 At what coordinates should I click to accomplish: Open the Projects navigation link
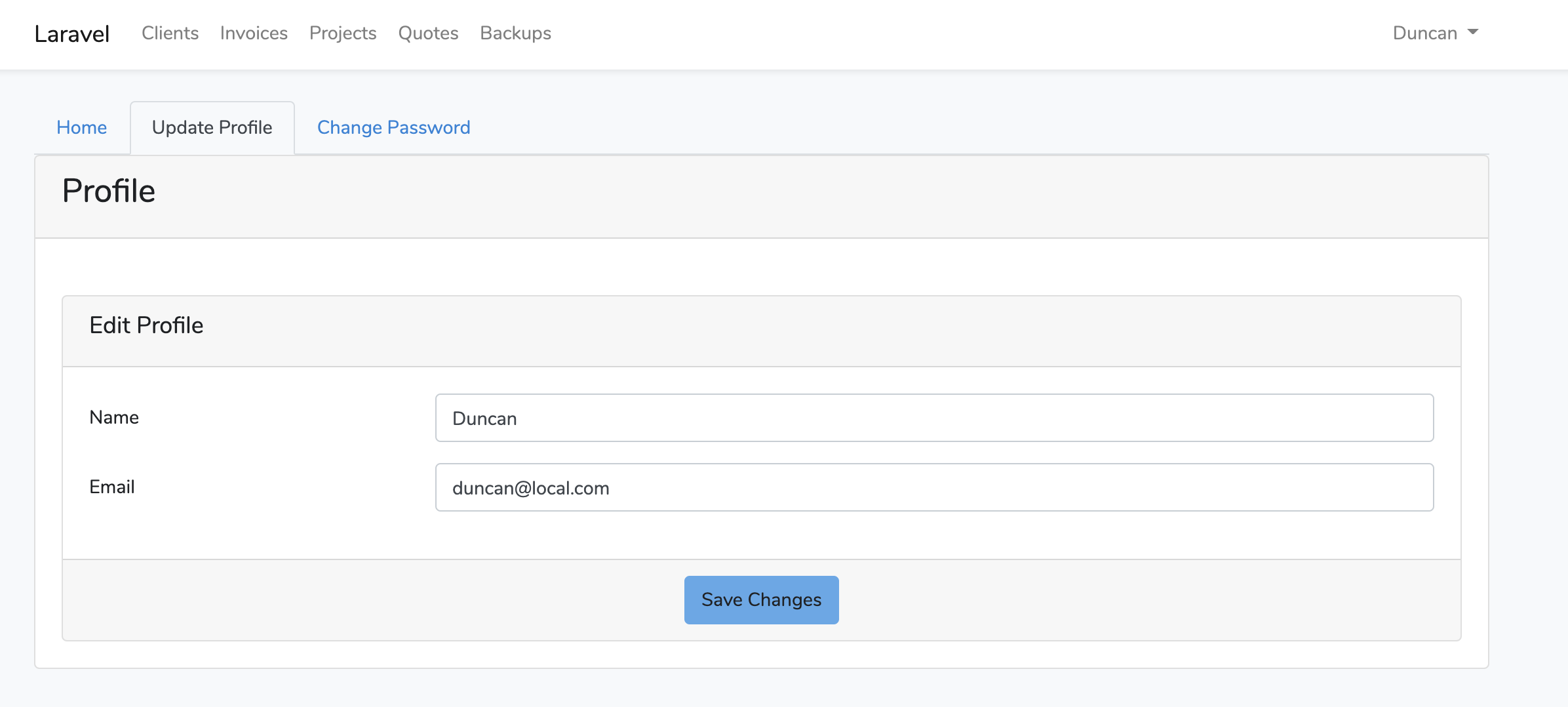[343, 33]
